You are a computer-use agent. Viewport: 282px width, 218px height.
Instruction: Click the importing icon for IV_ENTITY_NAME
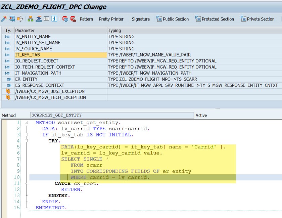click(7, 37)
